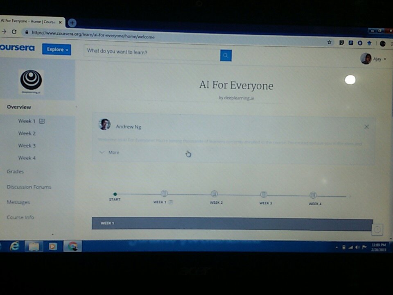This screenshot has width=393, height=295.
Task: Click the floating icon at the WEEK 1 bar's end
Action: [x=377, y=229]
